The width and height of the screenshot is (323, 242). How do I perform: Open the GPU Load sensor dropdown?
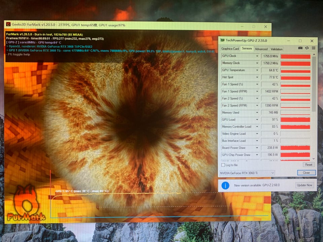tap(257, 120)
